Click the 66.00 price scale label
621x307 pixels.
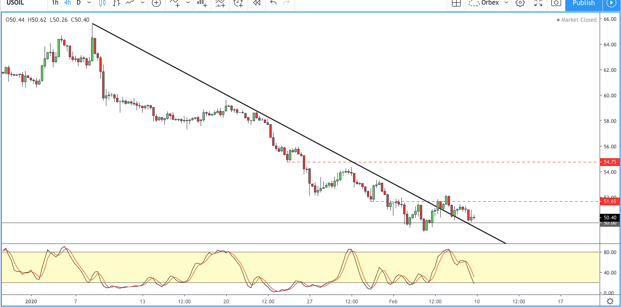(609, 19)
